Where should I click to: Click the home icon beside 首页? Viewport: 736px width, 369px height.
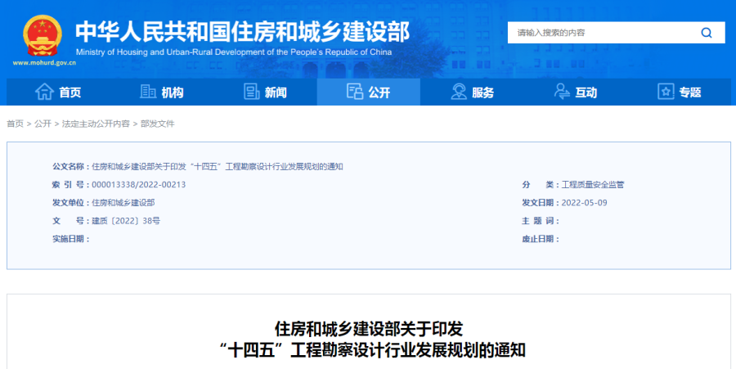(45, 92)
